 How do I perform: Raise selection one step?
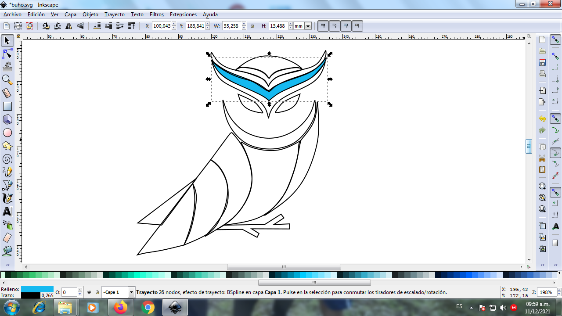tap(120, 26)
